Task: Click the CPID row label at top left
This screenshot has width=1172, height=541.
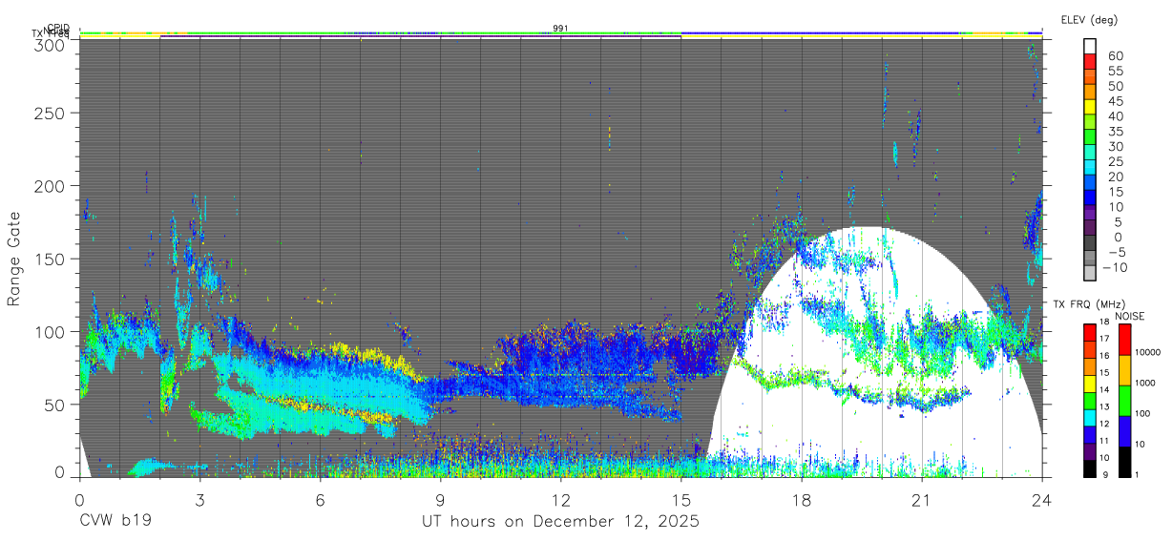Action: tap(58, 29)
